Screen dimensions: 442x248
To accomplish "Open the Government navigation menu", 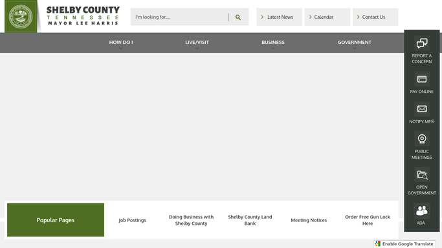I will 355,43.
